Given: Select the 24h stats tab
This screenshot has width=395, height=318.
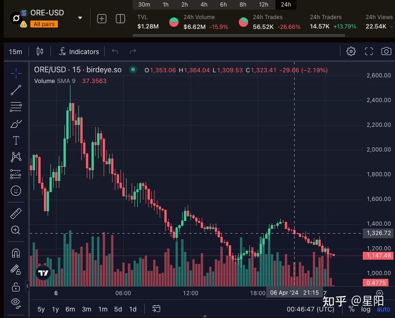Looking at the screenshot, I should 286,5.
